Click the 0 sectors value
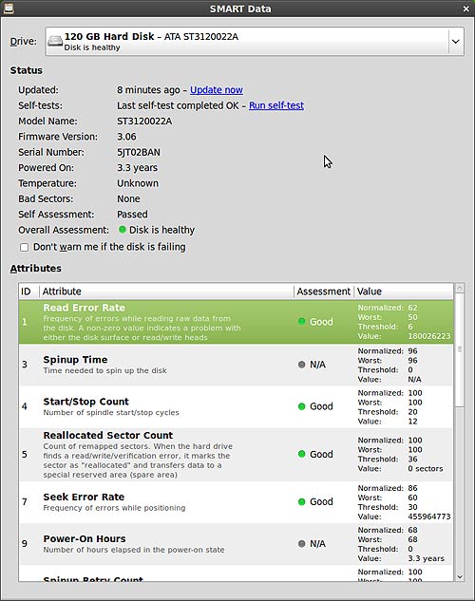Image resolution: width=475 pixels, height=601 pixels. [426, 469]
